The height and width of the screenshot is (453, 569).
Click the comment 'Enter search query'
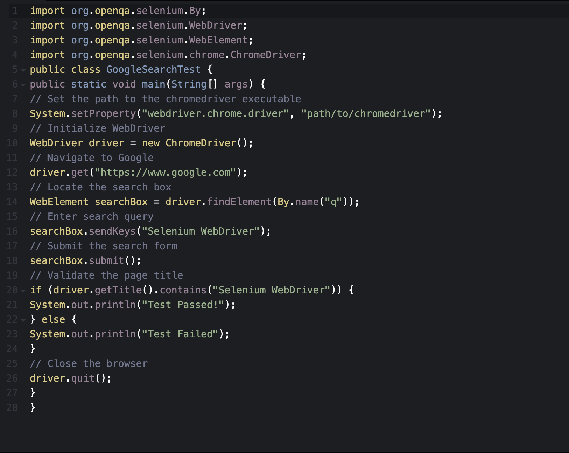(100, 217)
